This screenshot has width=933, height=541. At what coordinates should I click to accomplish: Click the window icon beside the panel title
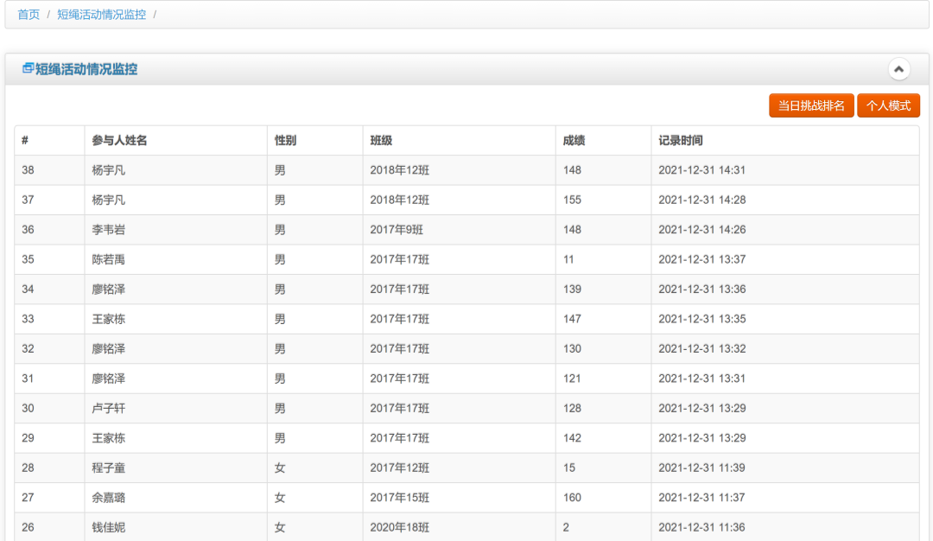point(28,68)
